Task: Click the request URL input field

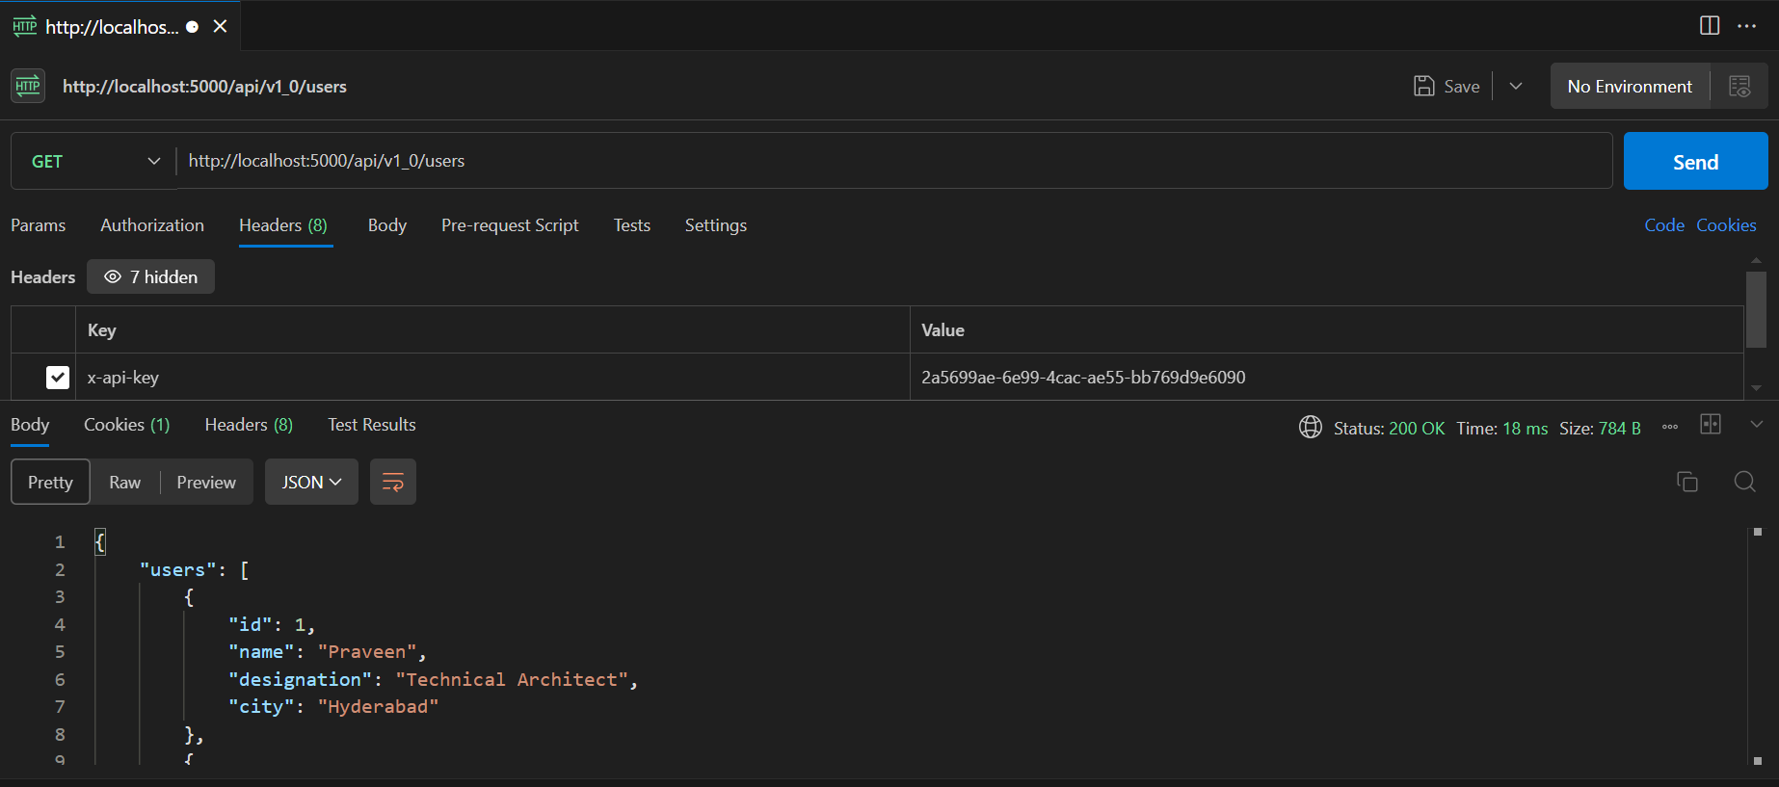Action: pos(894,161)
